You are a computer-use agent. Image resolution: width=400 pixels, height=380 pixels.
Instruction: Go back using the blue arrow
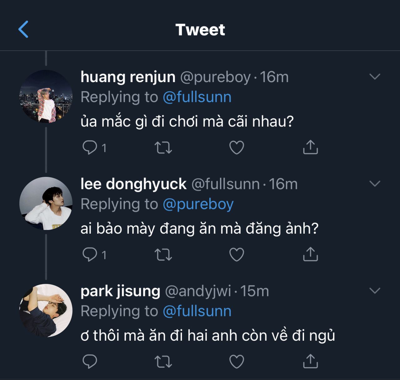tap(23, 29)
